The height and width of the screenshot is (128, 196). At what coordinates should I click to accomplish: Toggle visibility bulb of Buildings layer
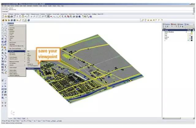pyautogui.click(x=188, y=37)
